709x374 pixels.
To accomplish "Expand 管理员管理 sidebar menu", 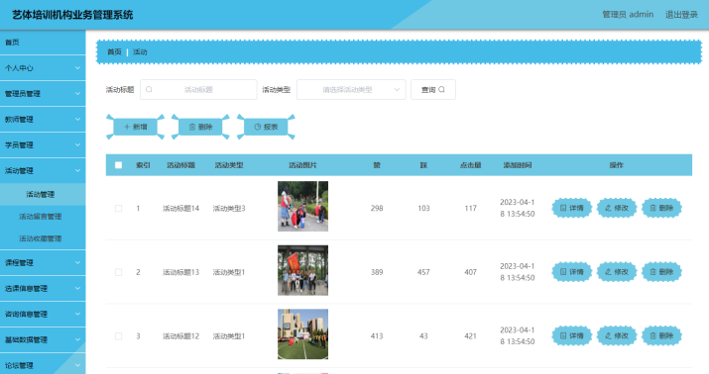I will pos(43,94).
